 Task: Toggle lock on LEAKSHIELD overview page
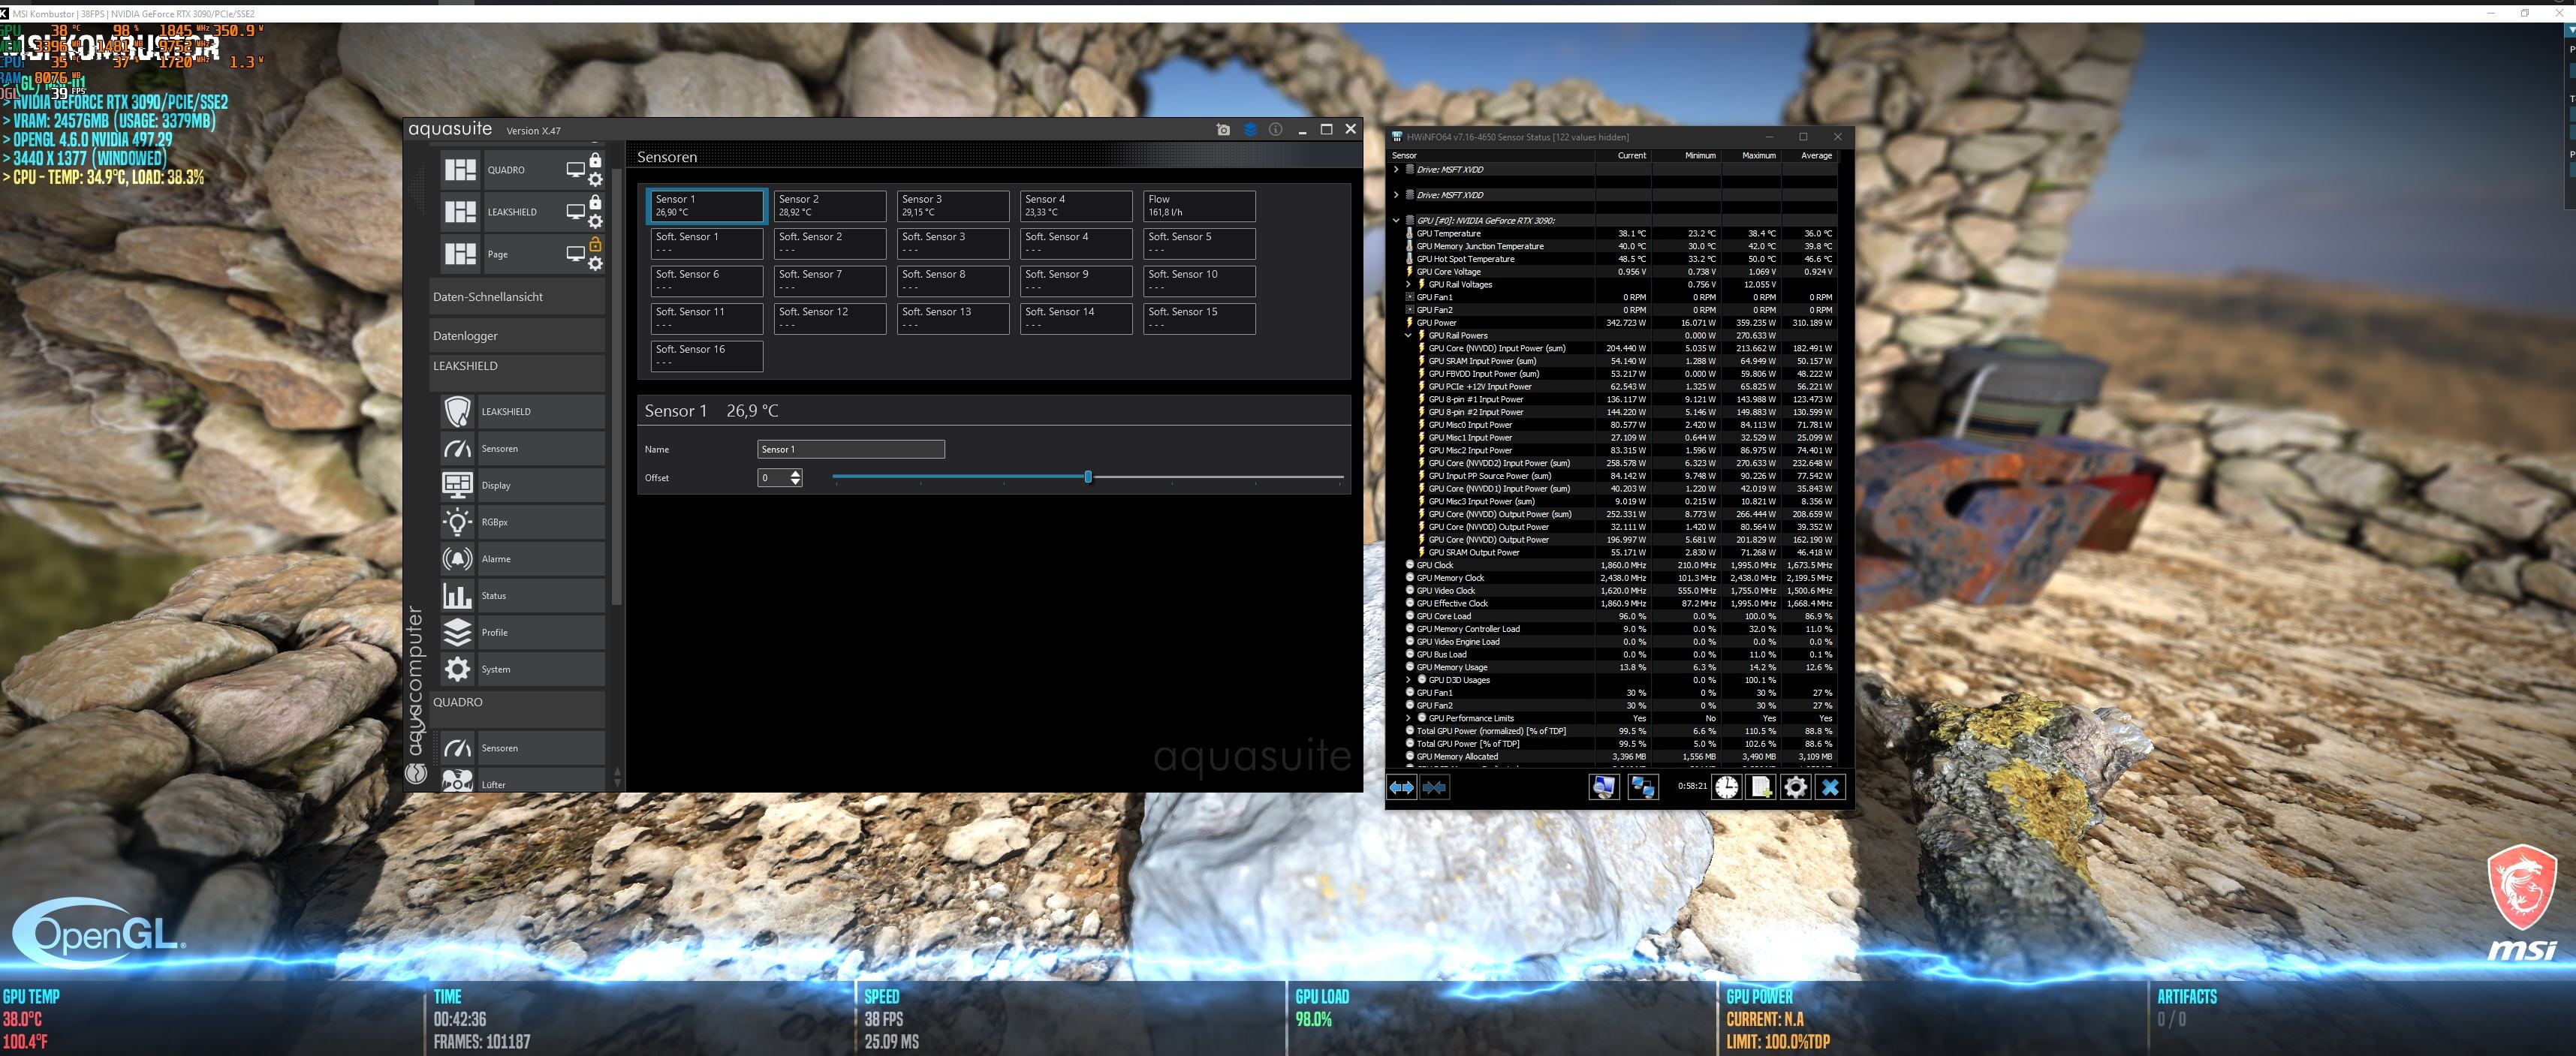click(x=595, y=202)
